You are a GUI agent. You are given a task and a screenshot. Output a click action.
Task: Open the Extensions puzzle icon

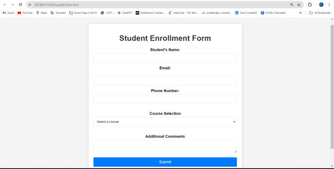click(310, 5)
